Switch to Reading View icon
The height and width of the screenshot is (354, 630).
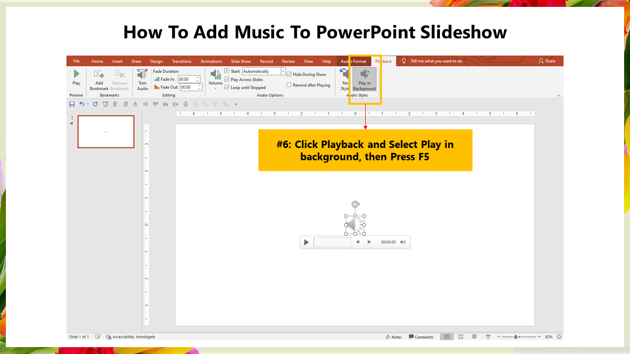pyautogui.click(x=474, y=337)
